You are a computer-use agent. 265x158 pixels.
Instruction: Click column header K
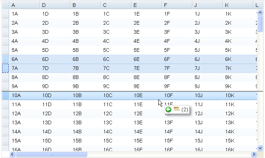[x=238, y=5]
